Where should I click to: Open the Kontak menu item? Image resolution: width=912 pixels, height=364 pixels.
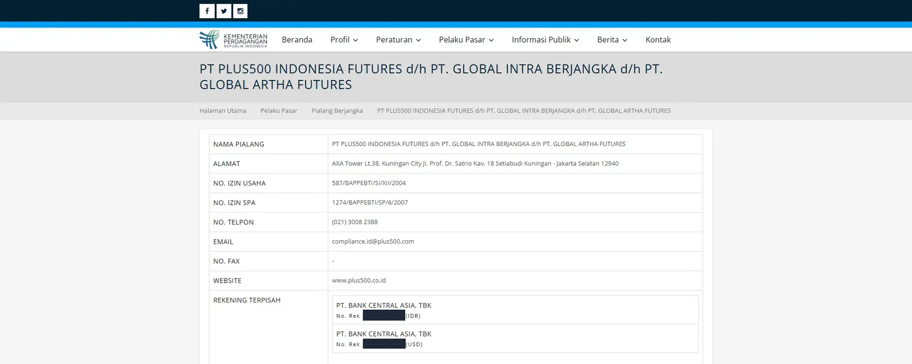658,40
